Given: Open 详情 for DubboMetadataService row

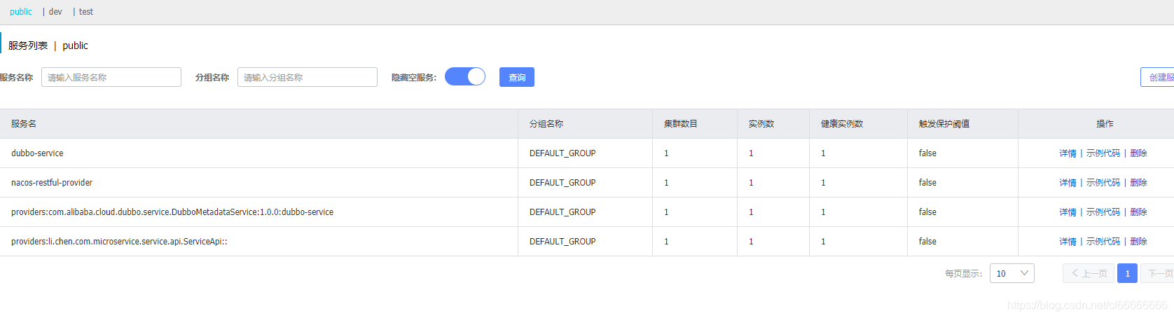Looking at the screenshot, I should point(1068,212).
